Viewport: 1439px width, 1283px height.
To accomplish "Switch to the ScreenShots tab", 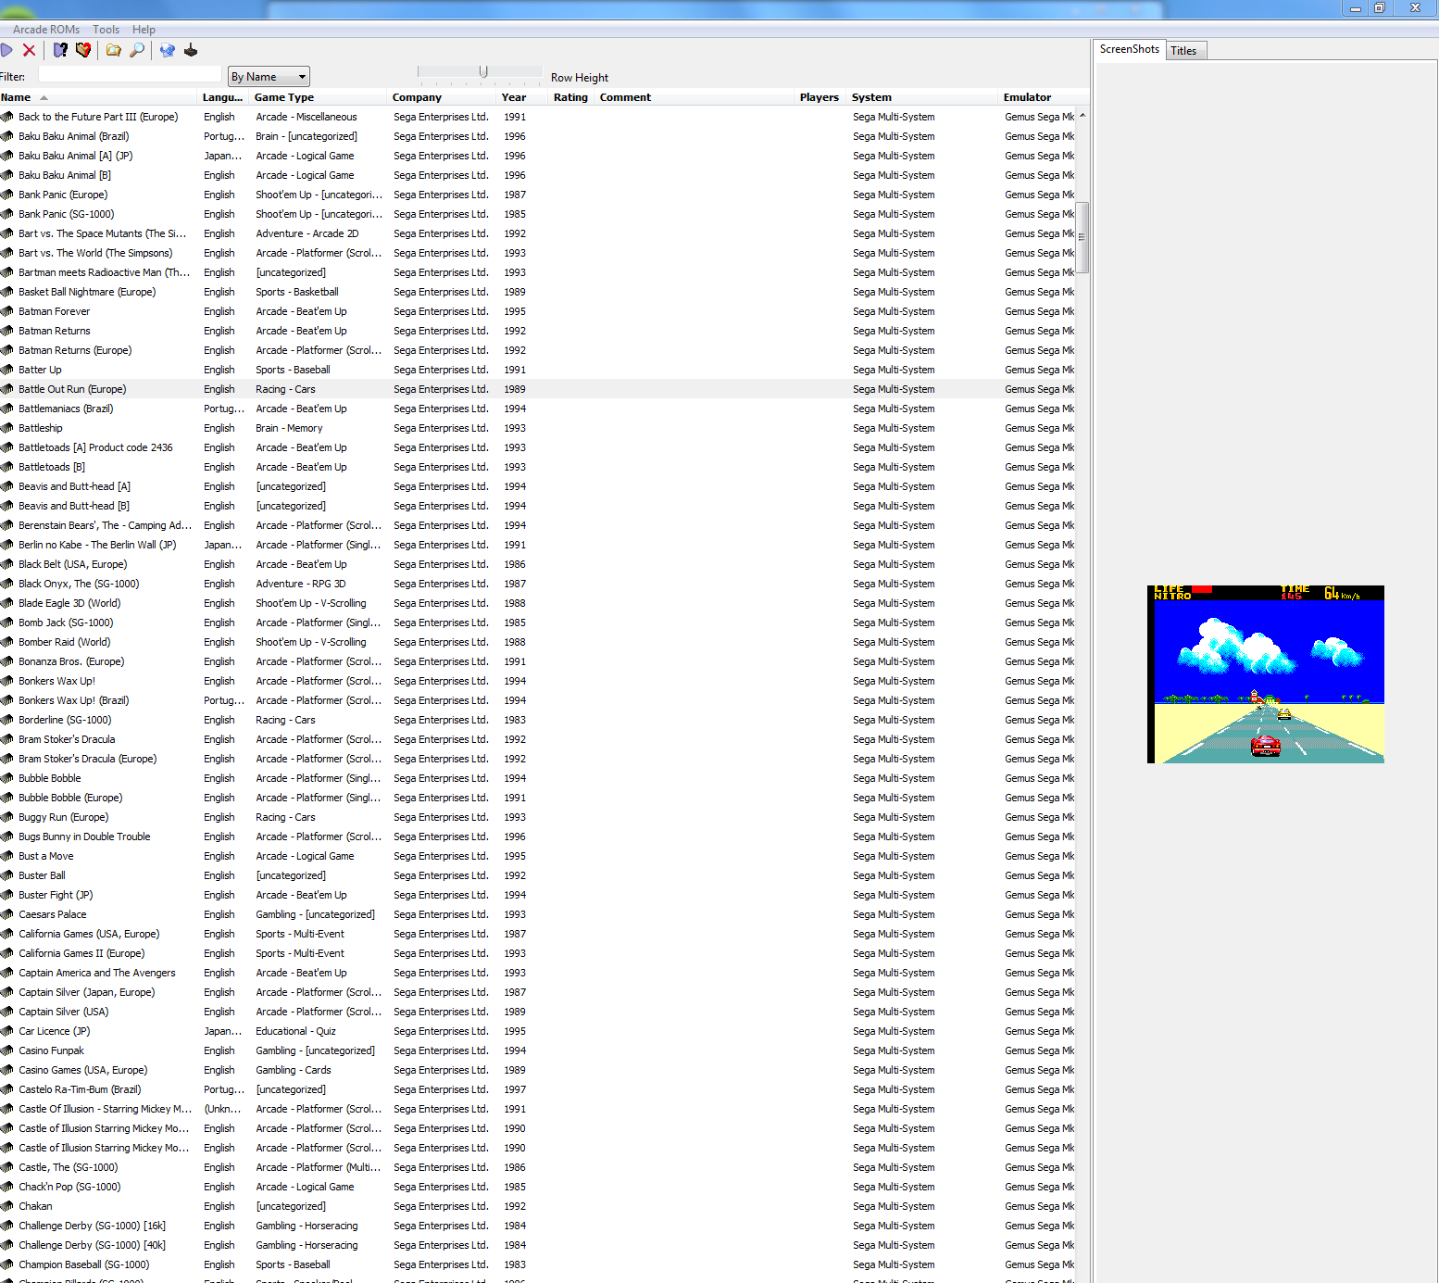I will (x=1130, y=50).
